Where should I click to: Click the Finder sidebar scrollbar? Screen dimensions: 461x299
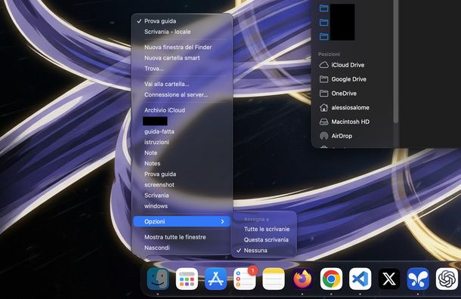point(396,62)
